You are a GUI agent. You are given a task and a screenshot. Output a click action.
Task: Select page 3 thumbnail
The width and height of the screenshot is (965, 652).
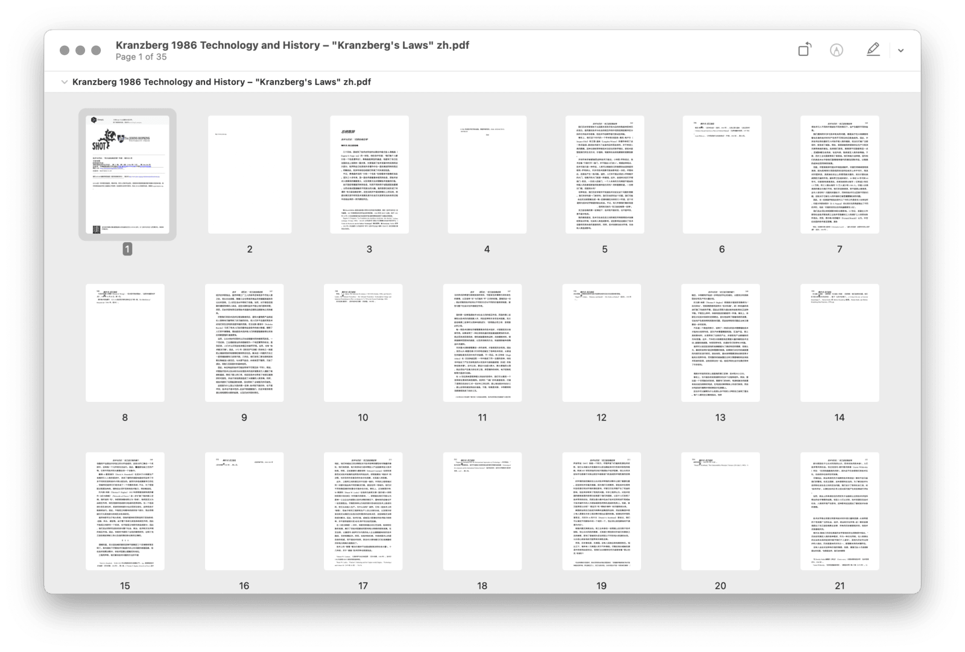point(369,174)
